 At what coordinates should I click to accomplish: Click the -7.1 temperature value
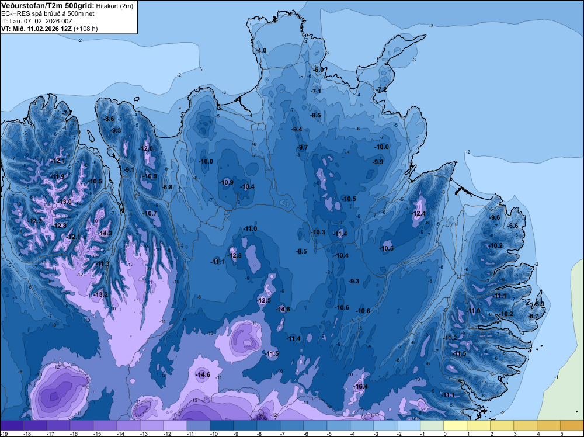(316, 91)
